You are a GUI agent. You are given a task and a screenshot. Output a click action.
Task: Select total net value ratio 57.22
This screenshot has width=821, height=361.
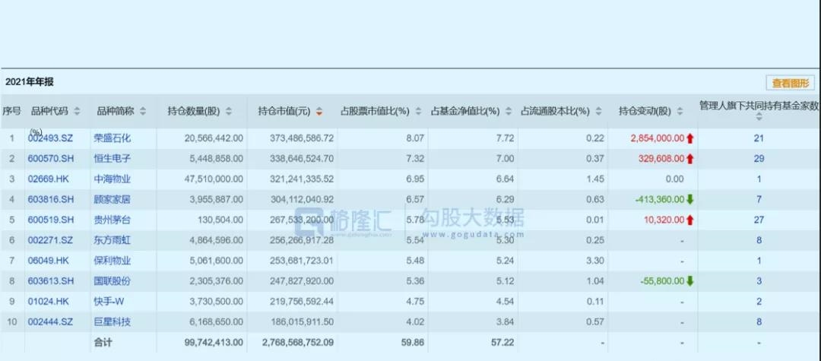(504, 343)
